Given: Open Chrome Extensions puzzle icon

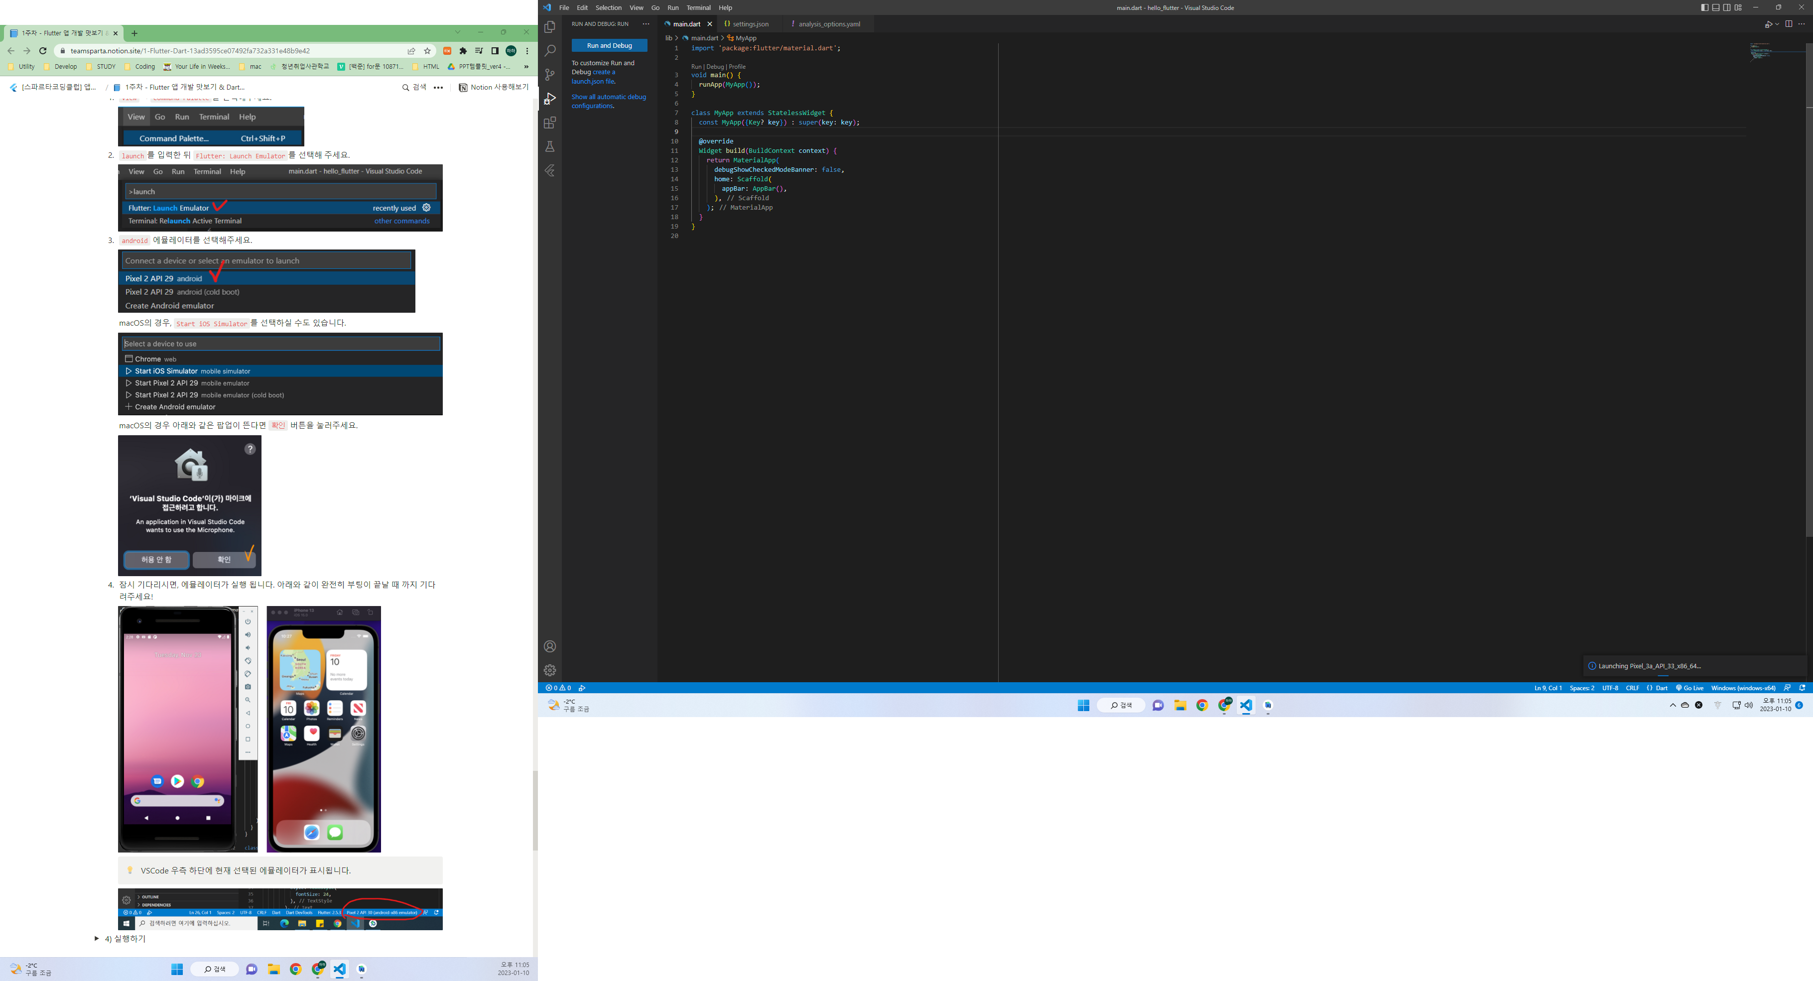Looking at the screenshot, I should pos(463,51).
